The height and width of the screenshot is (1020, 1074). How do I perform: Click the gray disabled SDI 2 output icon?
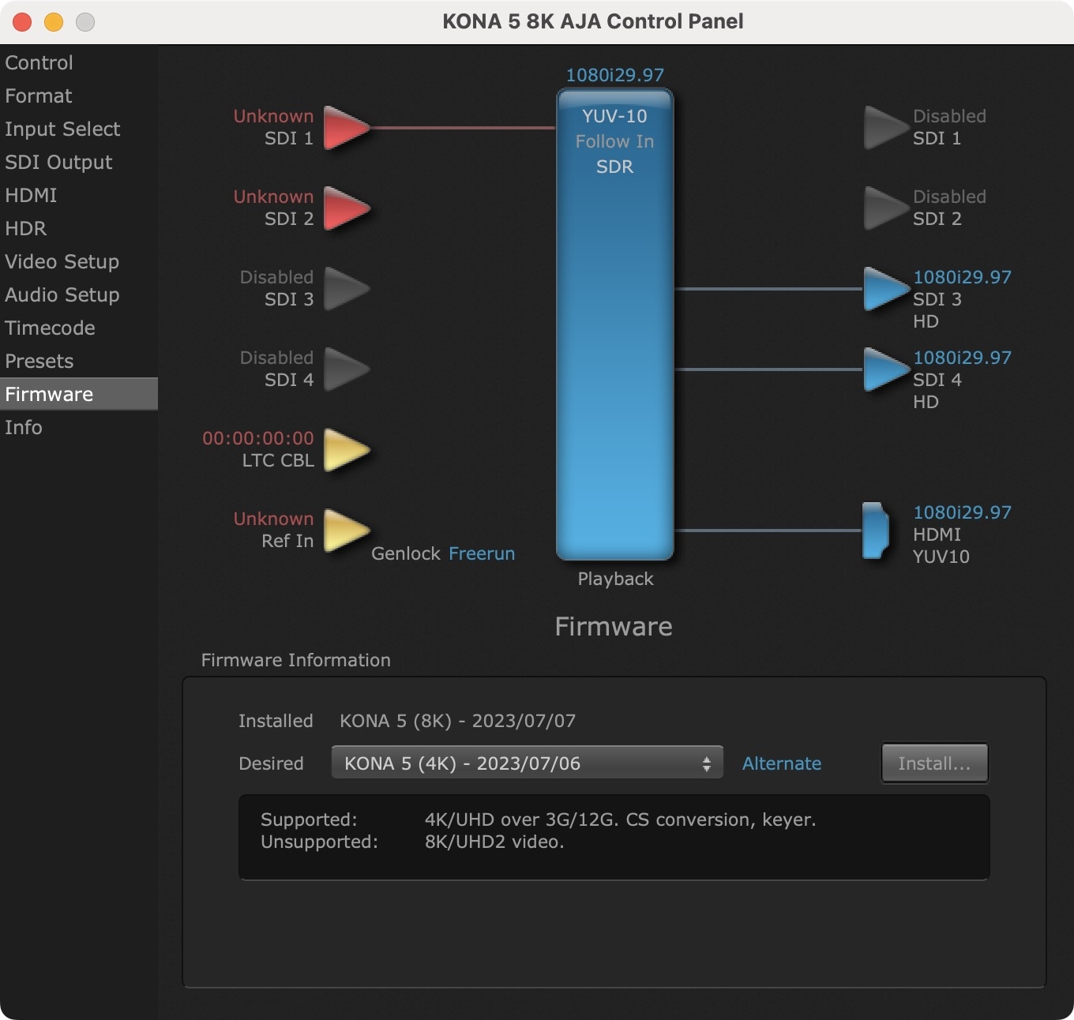pyautogui.click(x=887, y=208)
